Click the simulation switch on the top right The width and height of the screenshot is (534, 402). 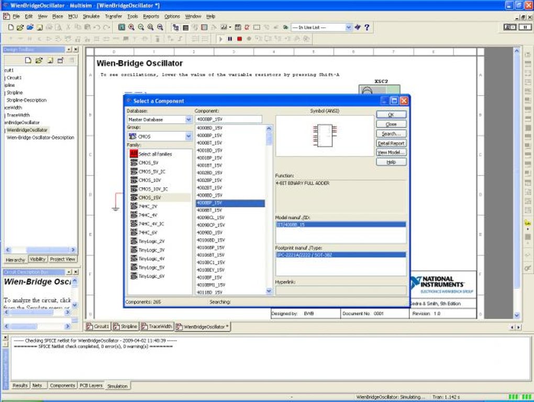coord(510,27)
